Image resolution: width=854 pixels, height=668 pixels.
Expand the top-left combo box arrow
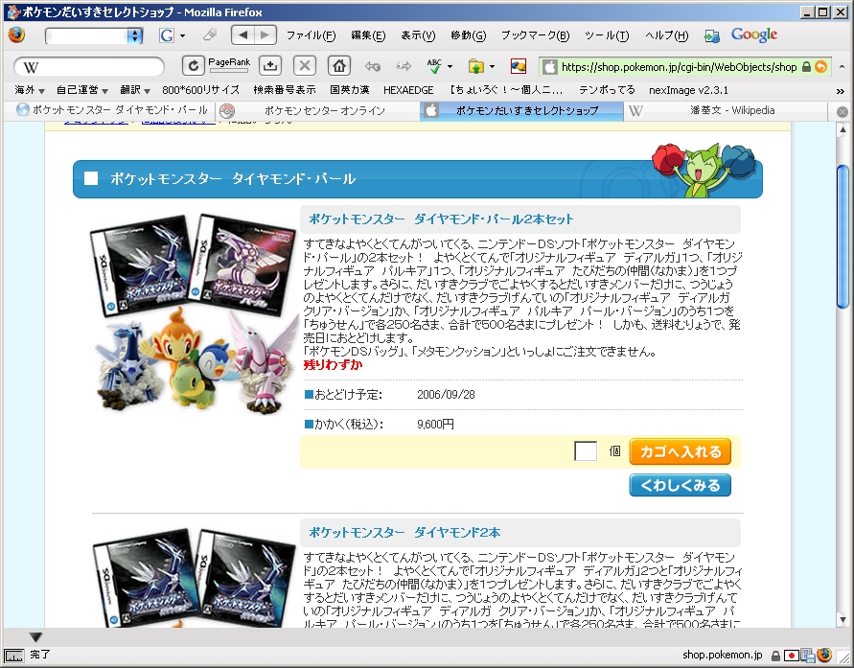tap(134, 35)
